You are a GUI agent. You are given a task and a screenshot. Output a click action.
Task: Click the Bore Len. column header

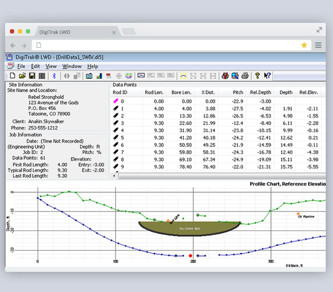[182, 92]
